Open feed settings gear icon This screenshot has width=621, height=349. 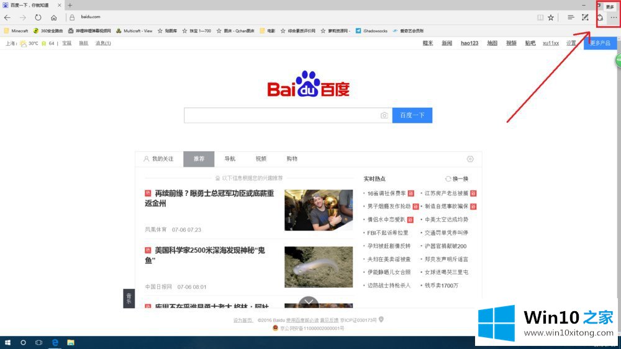pyautogui.click(x=470, y=159)
